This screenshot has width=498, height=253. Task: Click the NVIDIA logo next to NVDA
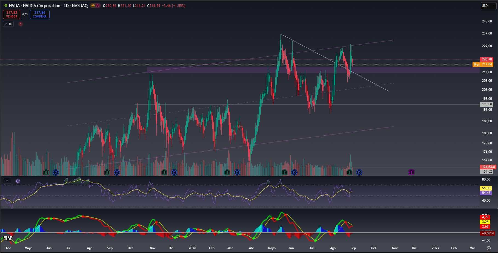[x=5, y=5]
